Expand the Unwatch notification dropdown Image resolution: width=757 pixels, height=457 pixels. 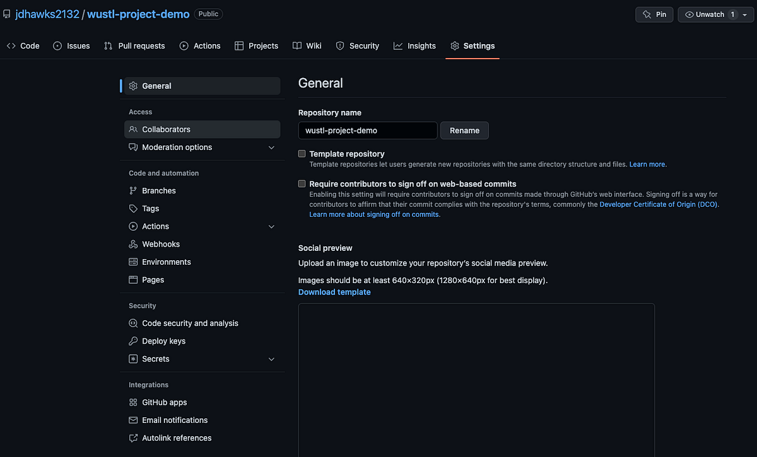coord(745,14)
